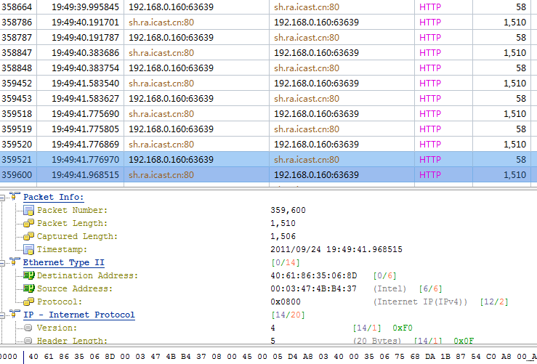537x364 pixels.
Task: Click the Timestamp field icon
Action: click(x=29, y=249)
